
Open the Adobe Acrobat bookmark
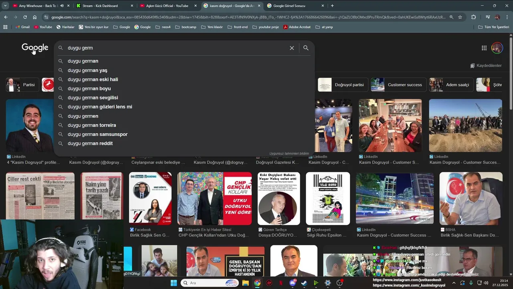pos(297,27)
